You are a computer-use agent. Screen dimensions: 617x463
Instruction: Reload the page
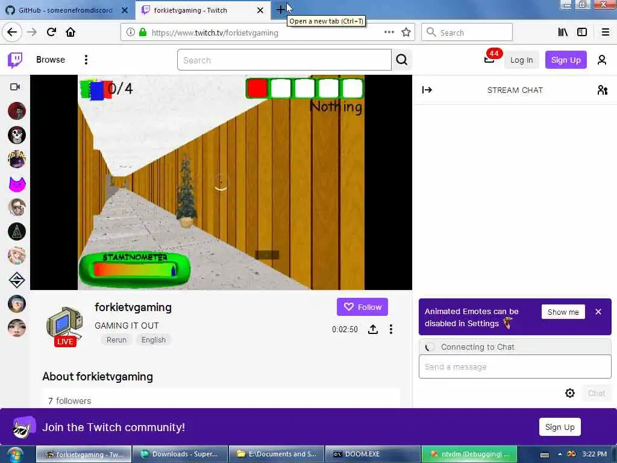51,32
